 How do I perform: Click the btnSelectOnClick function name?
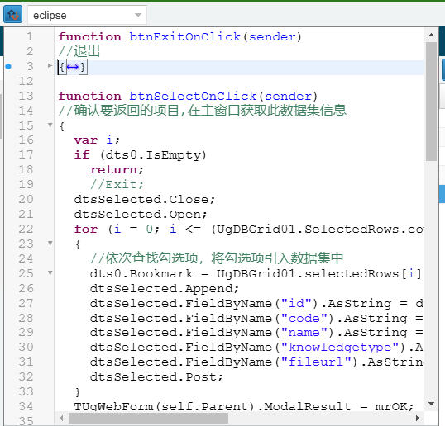(193, 97)
